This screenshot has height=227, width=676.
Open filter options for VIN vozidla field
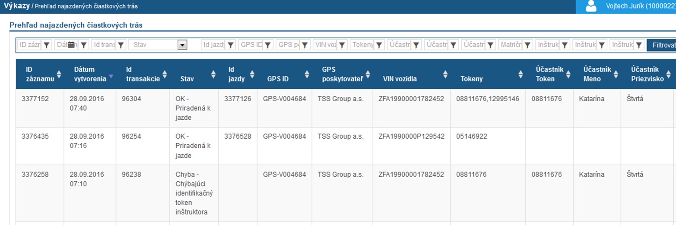coord(342,45)
